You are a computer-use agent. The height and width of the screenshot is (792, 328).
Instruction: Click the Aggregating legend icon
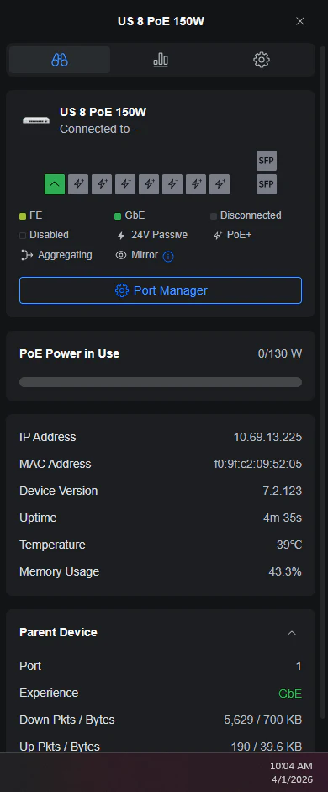click(26, 255)
